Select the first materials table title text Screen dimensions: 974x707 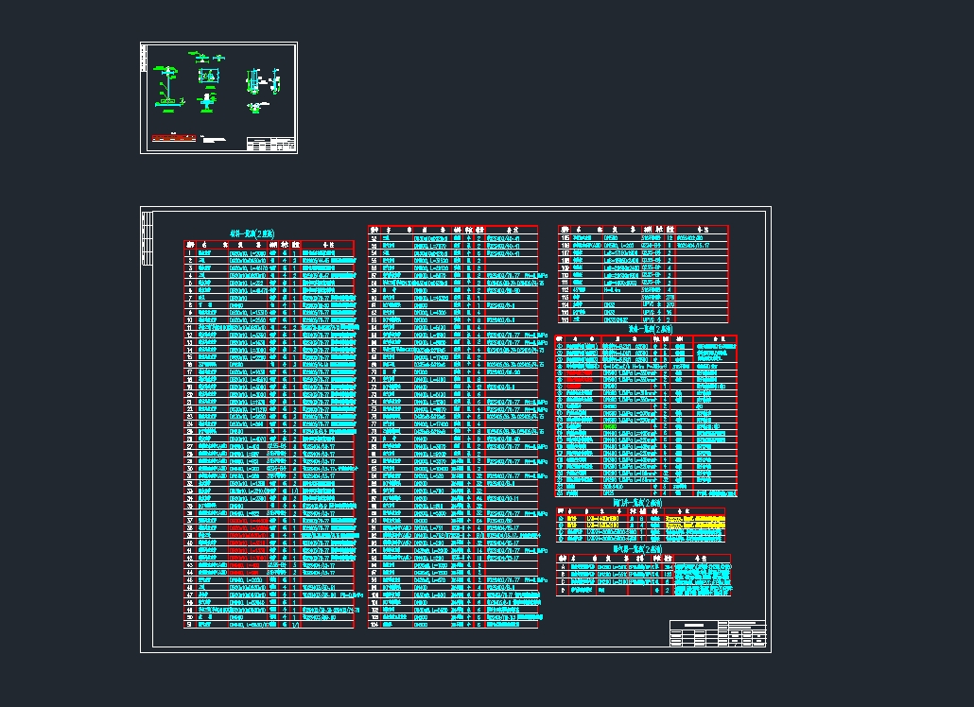(x=252, y=234)
